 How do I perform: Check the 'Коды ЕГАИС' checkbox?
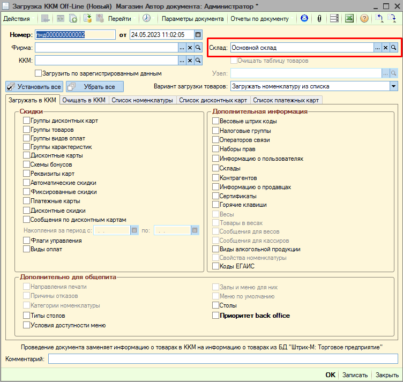215,266
